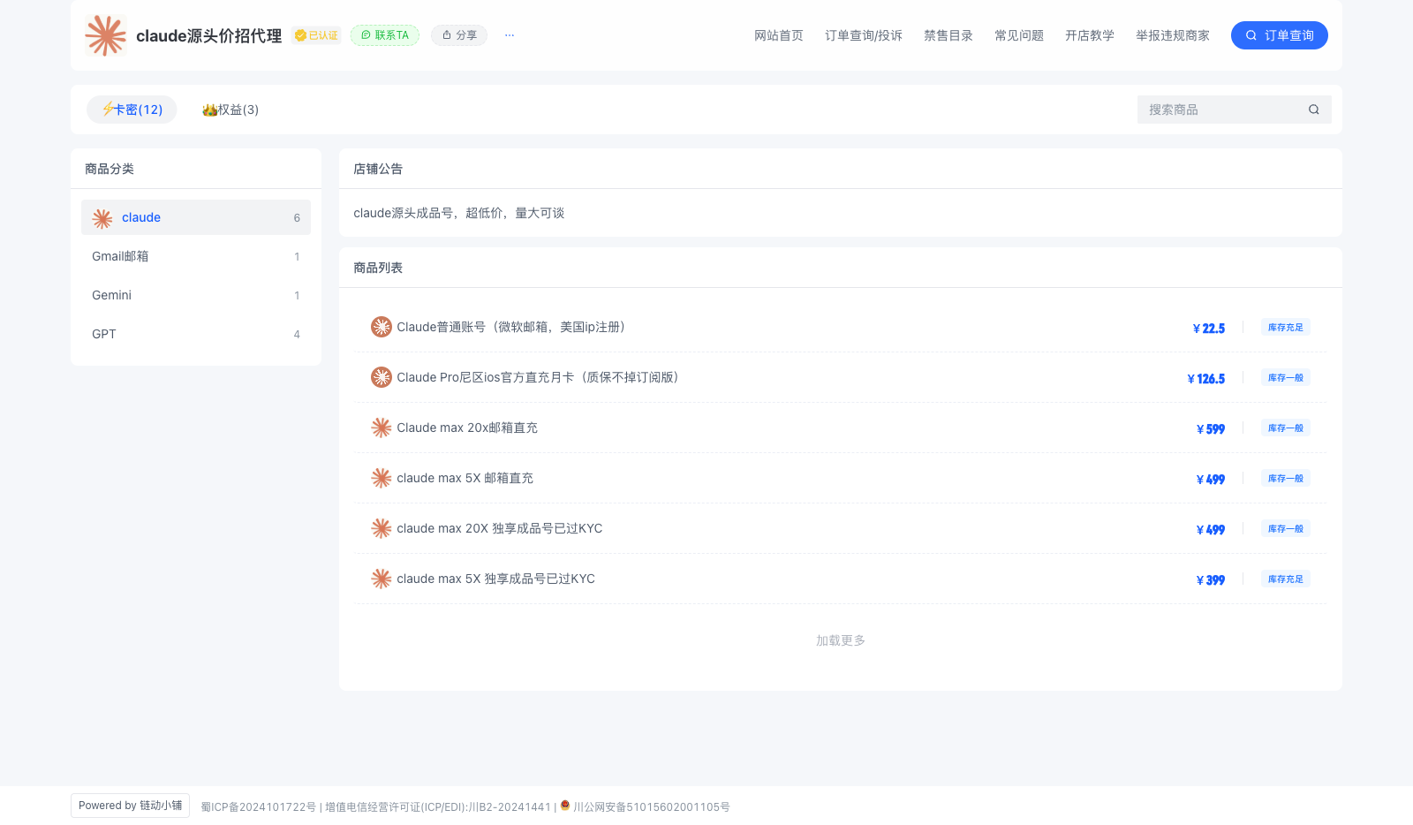Switch to the 权益(3) tab
This screenshot has height=825, width=1413.
tap(230, 110)
